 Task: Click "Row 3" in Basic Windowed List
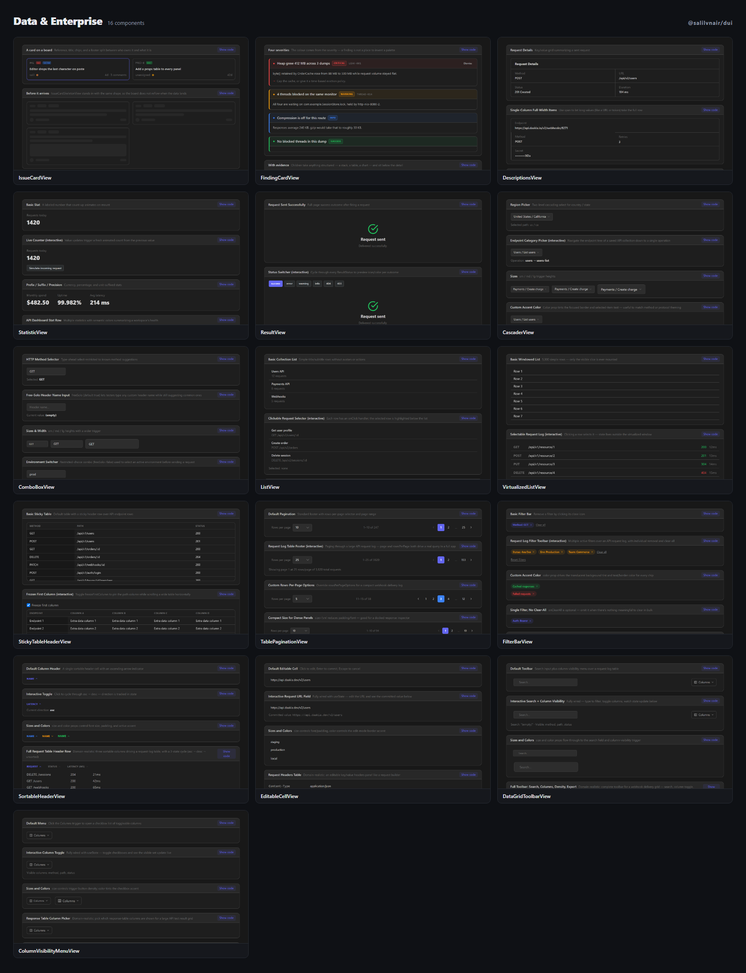click(615, 386)
